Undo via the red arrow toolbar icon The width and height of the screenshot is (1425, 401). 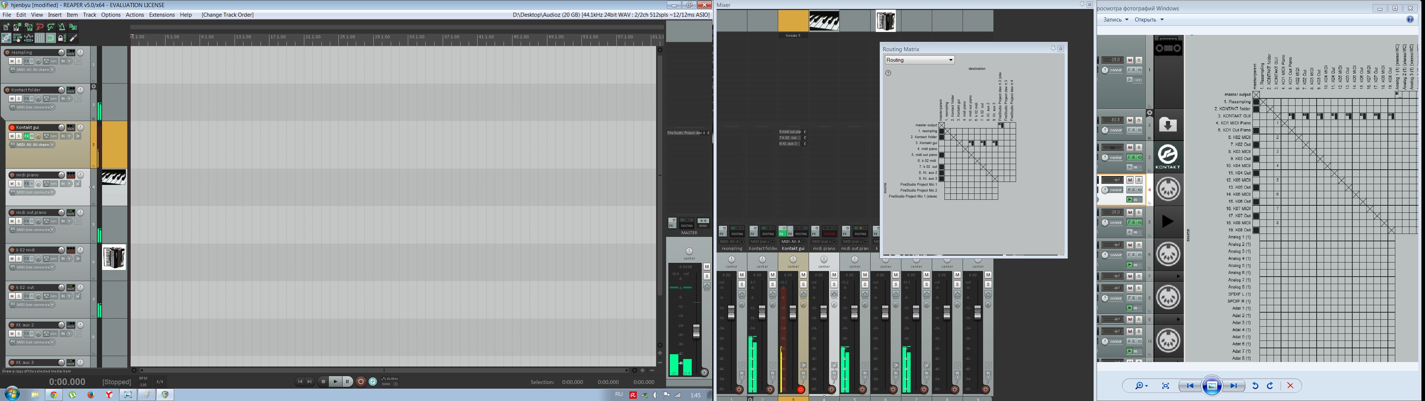(x=39, y=27)
